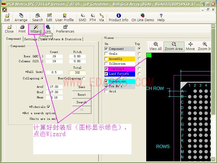Click the Reset button
This screenshot has height=163, width=217.
[x=82, y=95]
